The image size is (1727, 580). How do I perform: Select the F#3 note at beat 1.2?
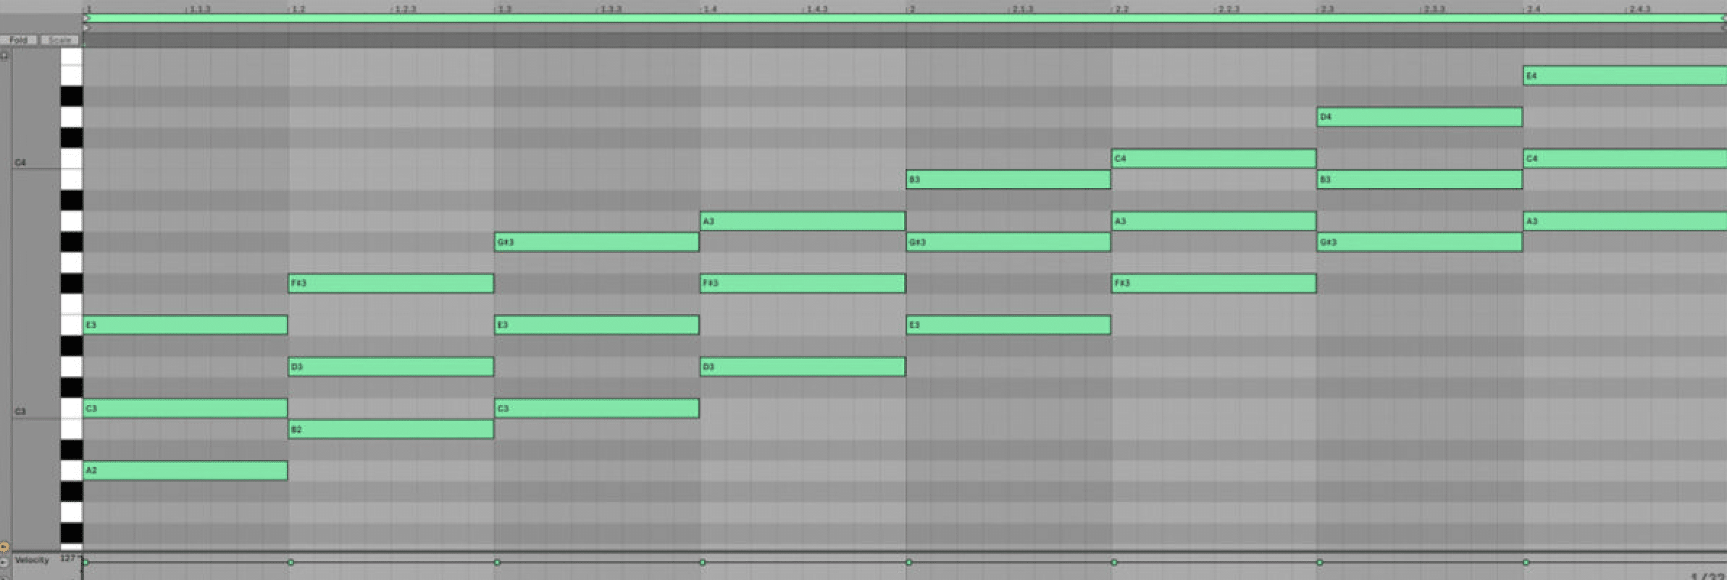pyautogui.click(x=391, y=283)
